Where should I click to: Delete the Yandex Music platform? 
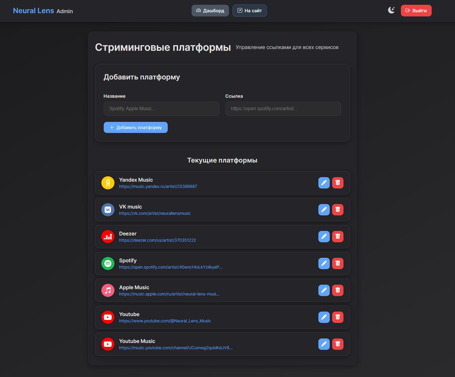(x=338, y=183)
